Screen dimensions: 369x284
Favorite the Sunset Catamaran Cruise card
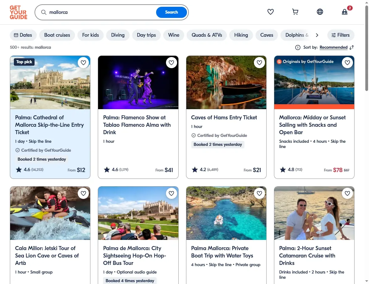347,193
